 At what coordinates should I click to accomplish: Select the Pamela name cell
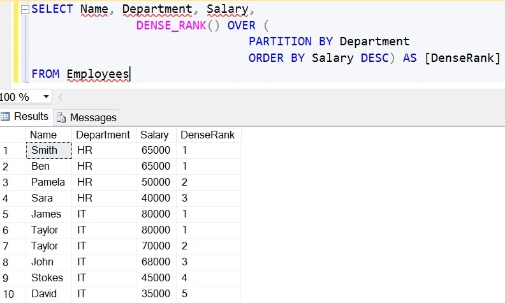point(48,182)
